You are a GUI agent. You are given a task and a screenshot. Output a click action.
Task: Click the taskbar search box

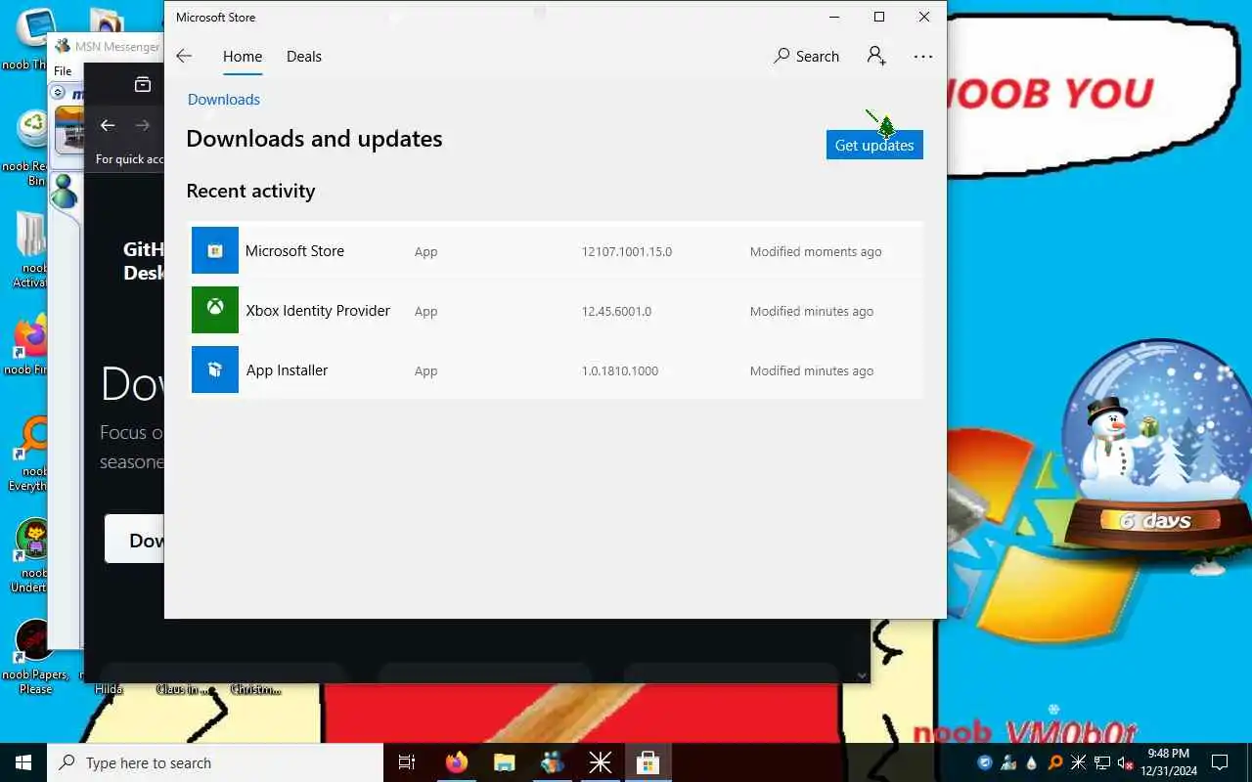coord(215,762)
